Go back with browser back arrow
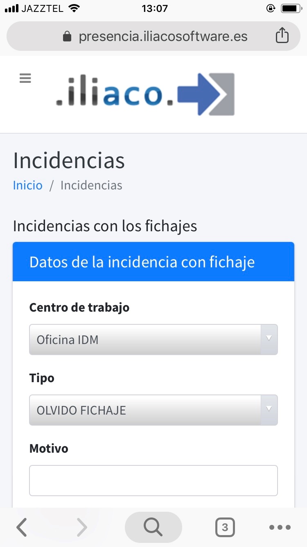Screen dimensions: 307x547 (22, 527)
